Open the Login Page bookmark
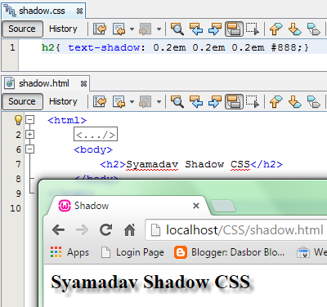The width and height of the screenshot is (327, 307). pos(132,252)
